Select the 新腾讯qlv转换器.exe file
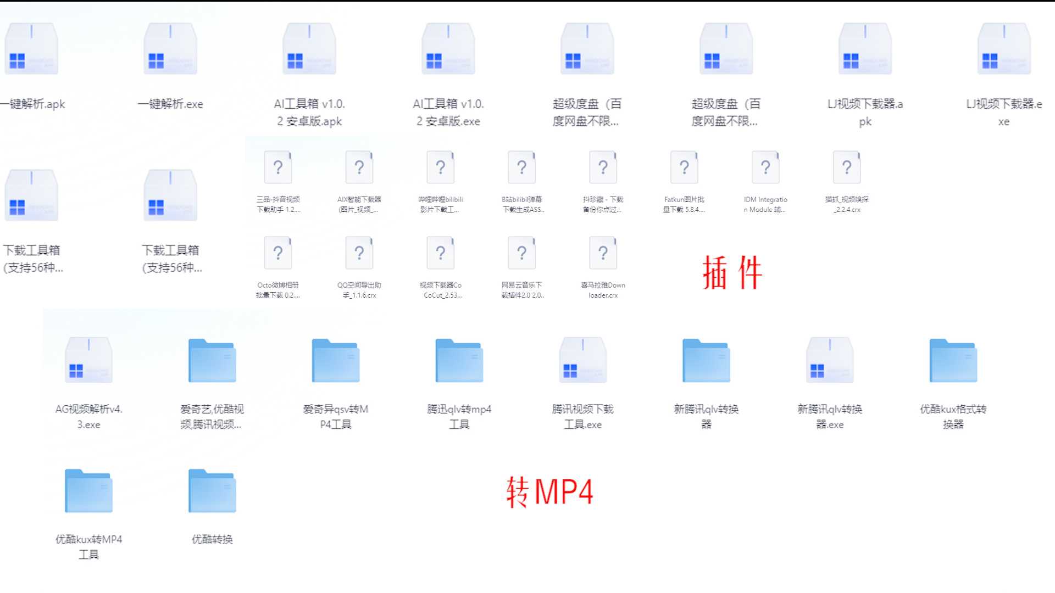This screenshot has width=1055, height=593. coord(830,360)
